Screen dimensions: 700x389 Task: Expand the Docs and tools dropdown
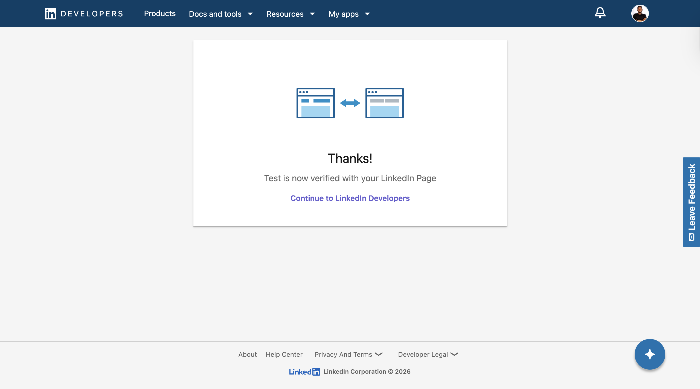(x=221, y=14)
